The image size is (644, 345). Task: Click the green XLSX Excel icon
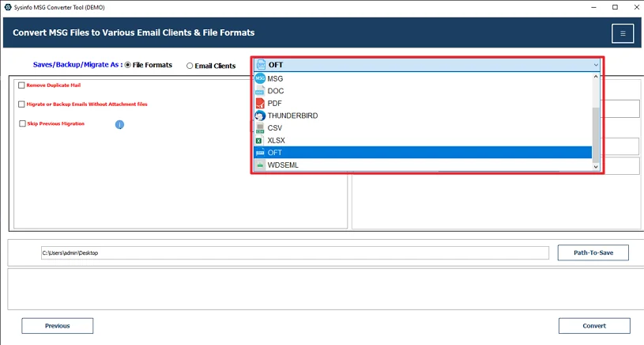click(258, 140)
